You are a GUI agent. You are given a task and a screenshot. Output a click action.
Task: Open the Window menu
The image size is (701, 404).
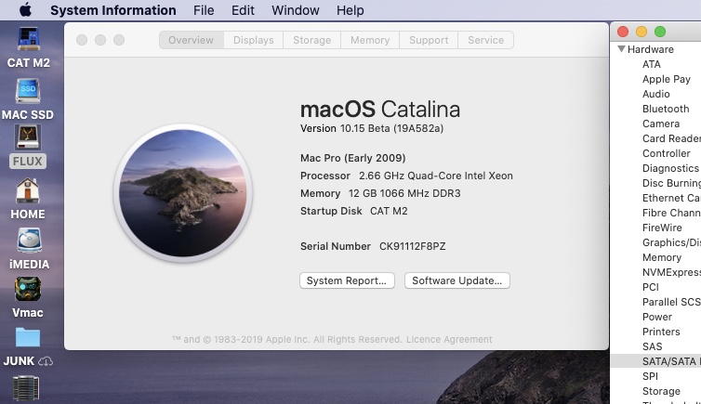pyautogui.click(x=296, y=10)
